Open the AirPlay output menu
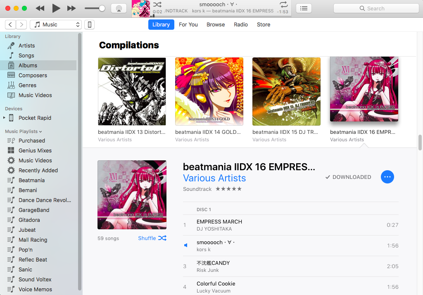 (x=119, y=8)
